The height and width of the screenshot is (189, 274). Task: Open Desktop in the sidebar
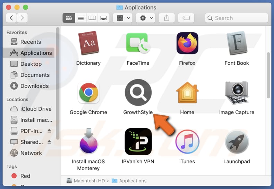coord(29,64)
